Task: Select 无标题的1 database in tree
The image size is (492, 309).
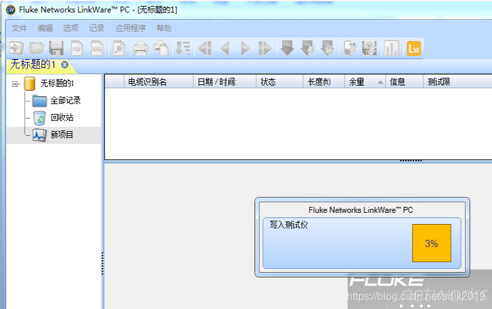Action: click(x=57, y=84)
